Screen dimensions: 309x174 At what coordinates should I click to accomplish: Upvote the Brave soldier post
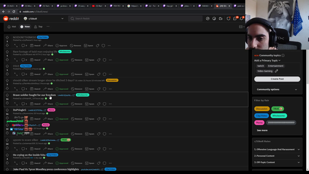pos(7,95)
